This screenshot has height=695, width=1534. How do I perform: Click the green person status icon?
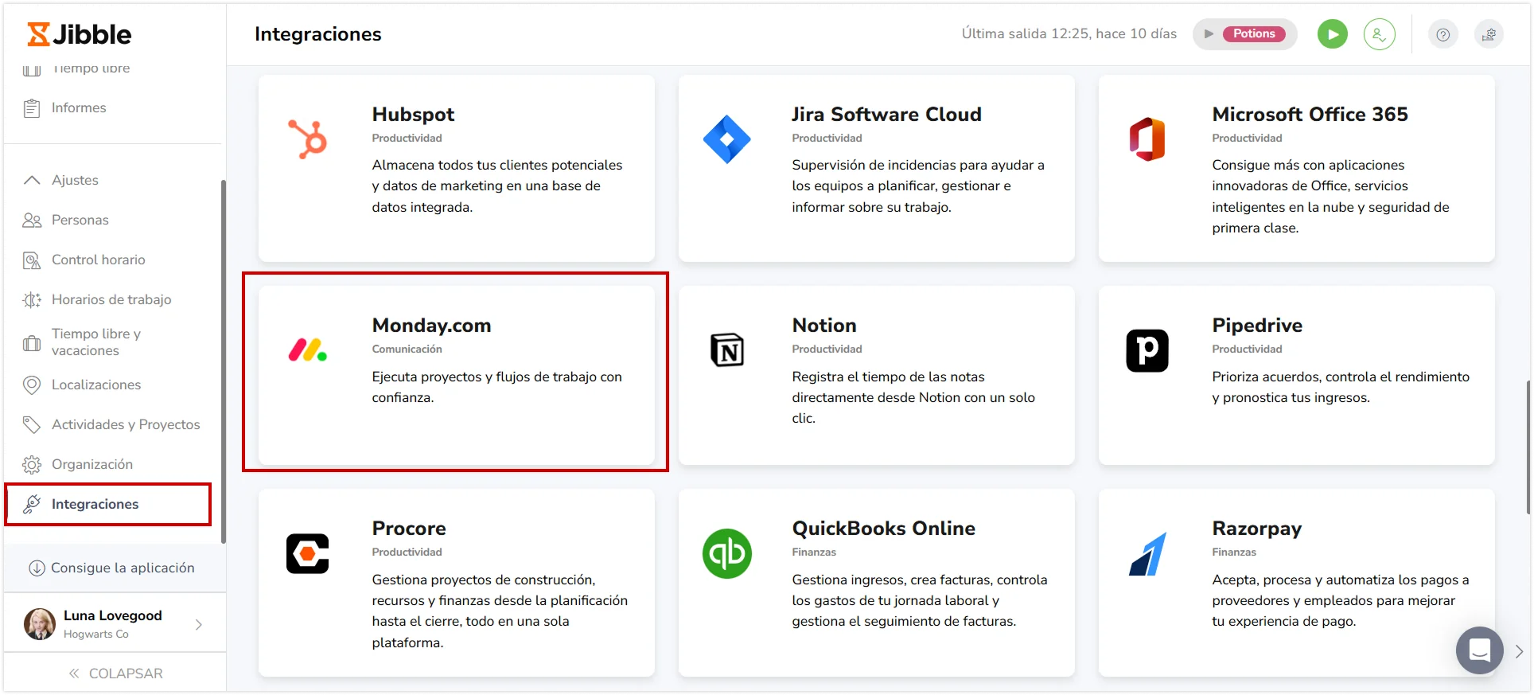tap(1380, 34)
